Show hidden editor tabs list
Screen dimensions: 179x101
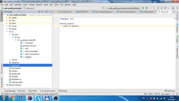[173, 12]
